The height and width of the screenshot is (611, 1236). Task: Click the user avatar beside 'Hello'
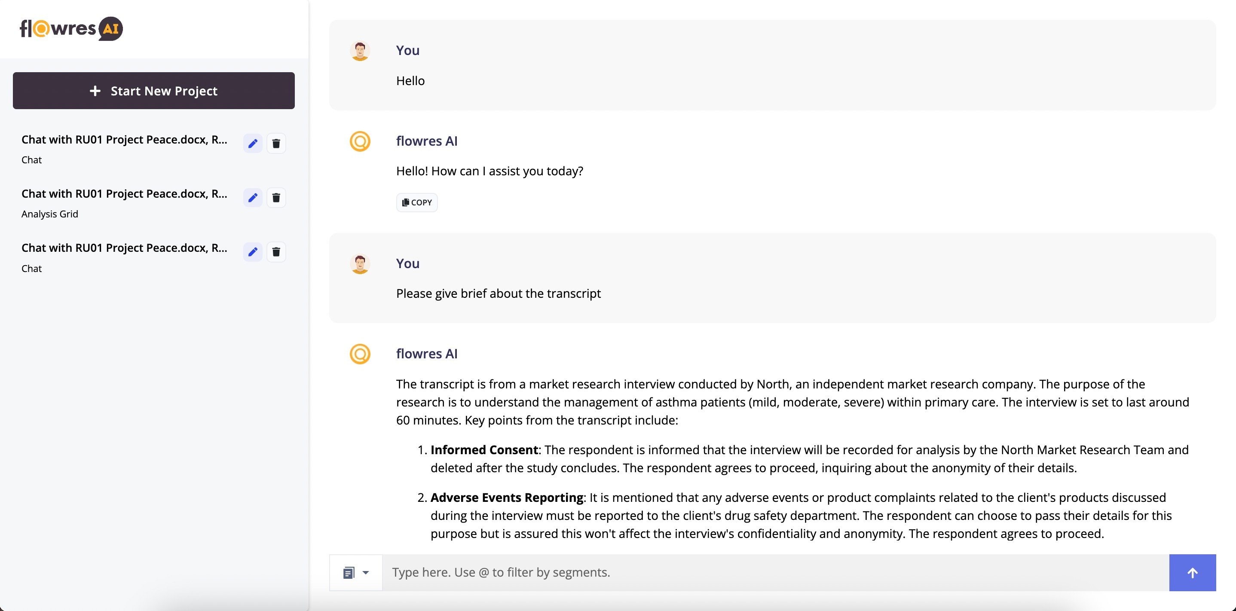coord(360,51)
